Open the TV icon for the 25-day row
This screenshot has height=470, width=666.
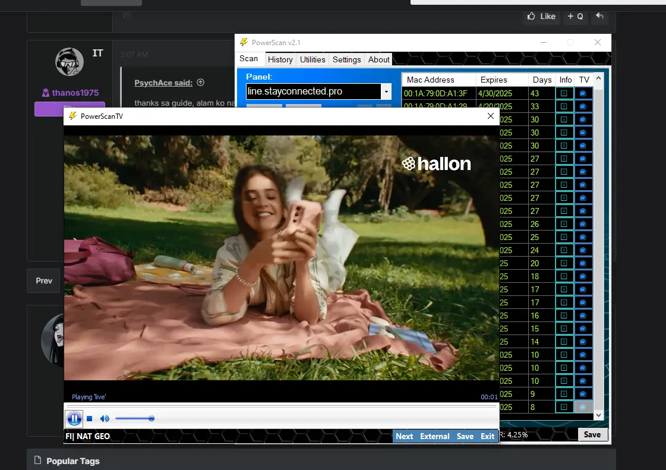[x=583, y=237]
